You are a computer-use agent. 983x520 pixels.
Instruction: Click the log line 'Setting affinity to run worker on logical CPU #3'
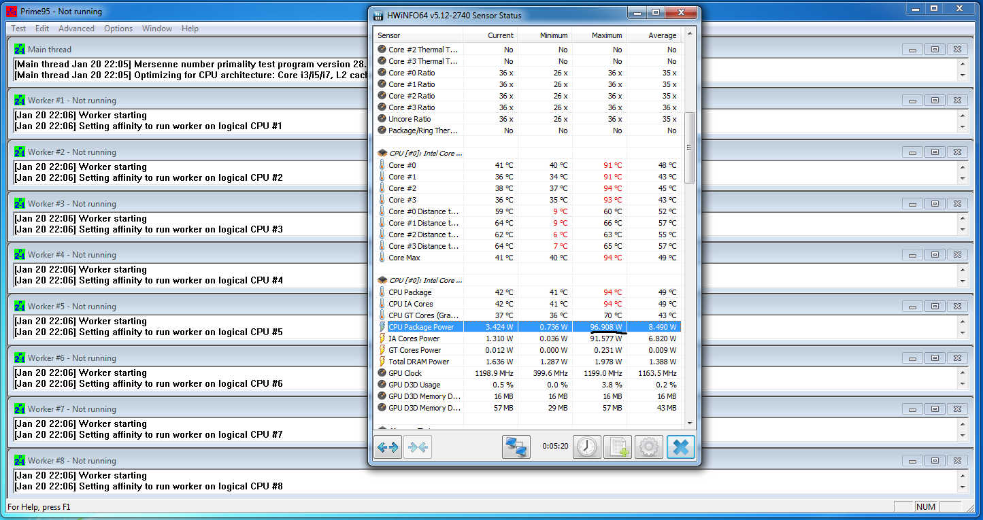[148, 229]
